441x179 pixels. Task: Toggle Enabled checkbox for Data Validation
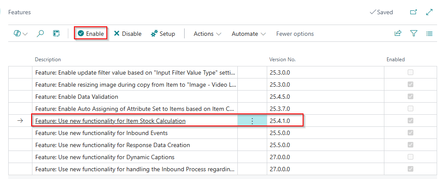pyautogui.click(x=411, y=97)
